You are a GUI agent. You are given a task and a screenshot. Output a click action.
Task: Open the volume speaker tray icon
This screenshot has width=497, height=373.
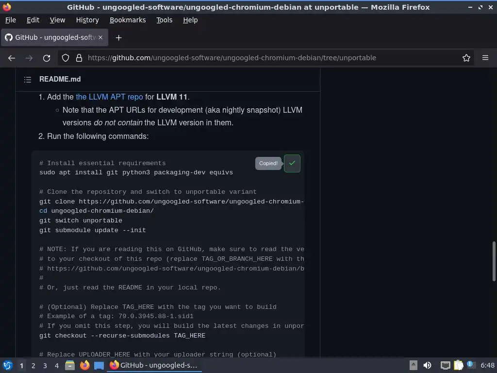point(427,365)
